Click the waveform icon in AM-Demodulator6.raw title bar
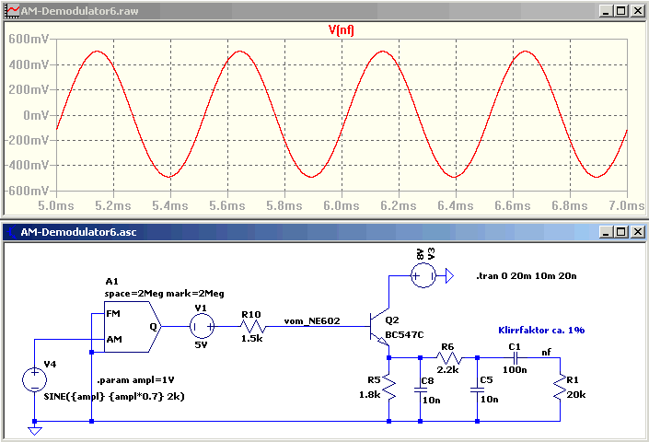Image resolution: width=649 pixels, height=442 pixels. [x=12, y=11]
